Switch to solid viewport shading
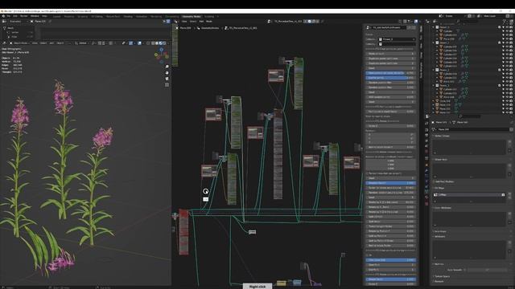This screenshot has width=515, height=289. click(157, 43)
